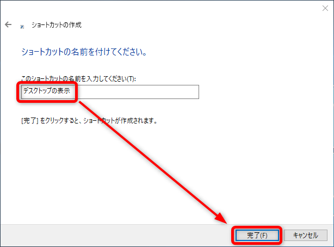Image resolution: width=334 pixels, height=247 pixels.
Task: Click the shortcut icon beside the title
Action: click(x=22, y=27)
